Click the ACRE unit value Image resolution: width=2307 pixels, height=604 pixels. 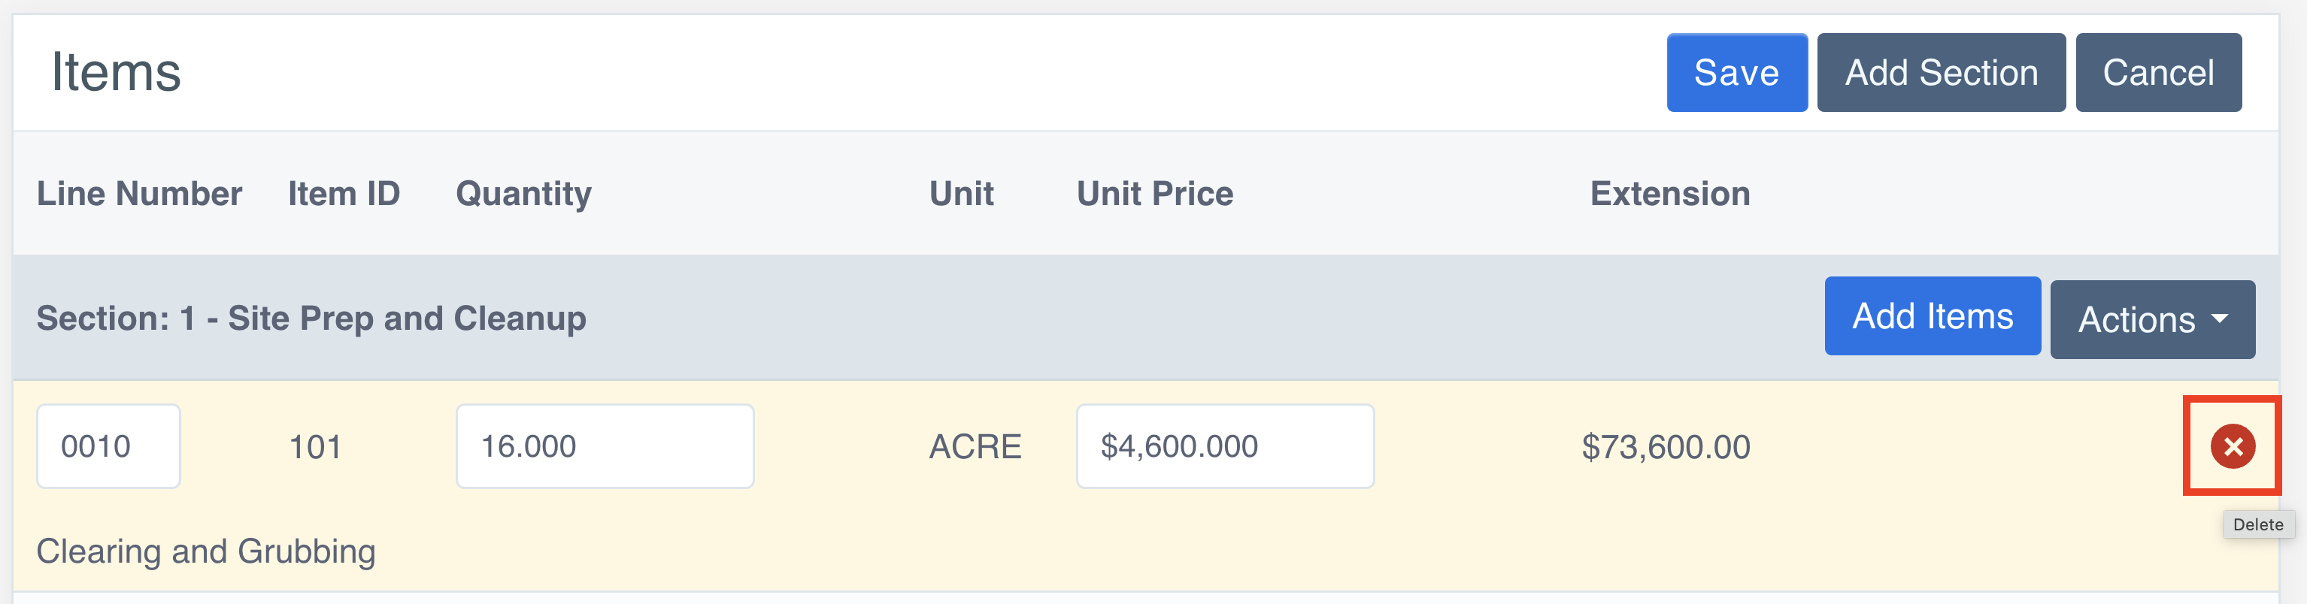click(x=975, y=446)
